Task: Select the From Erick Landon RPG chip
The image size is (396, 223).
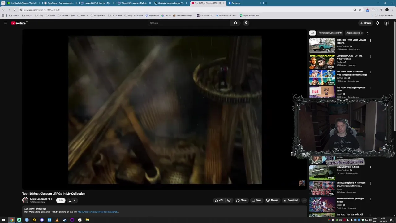Action: tap(330, 33)
